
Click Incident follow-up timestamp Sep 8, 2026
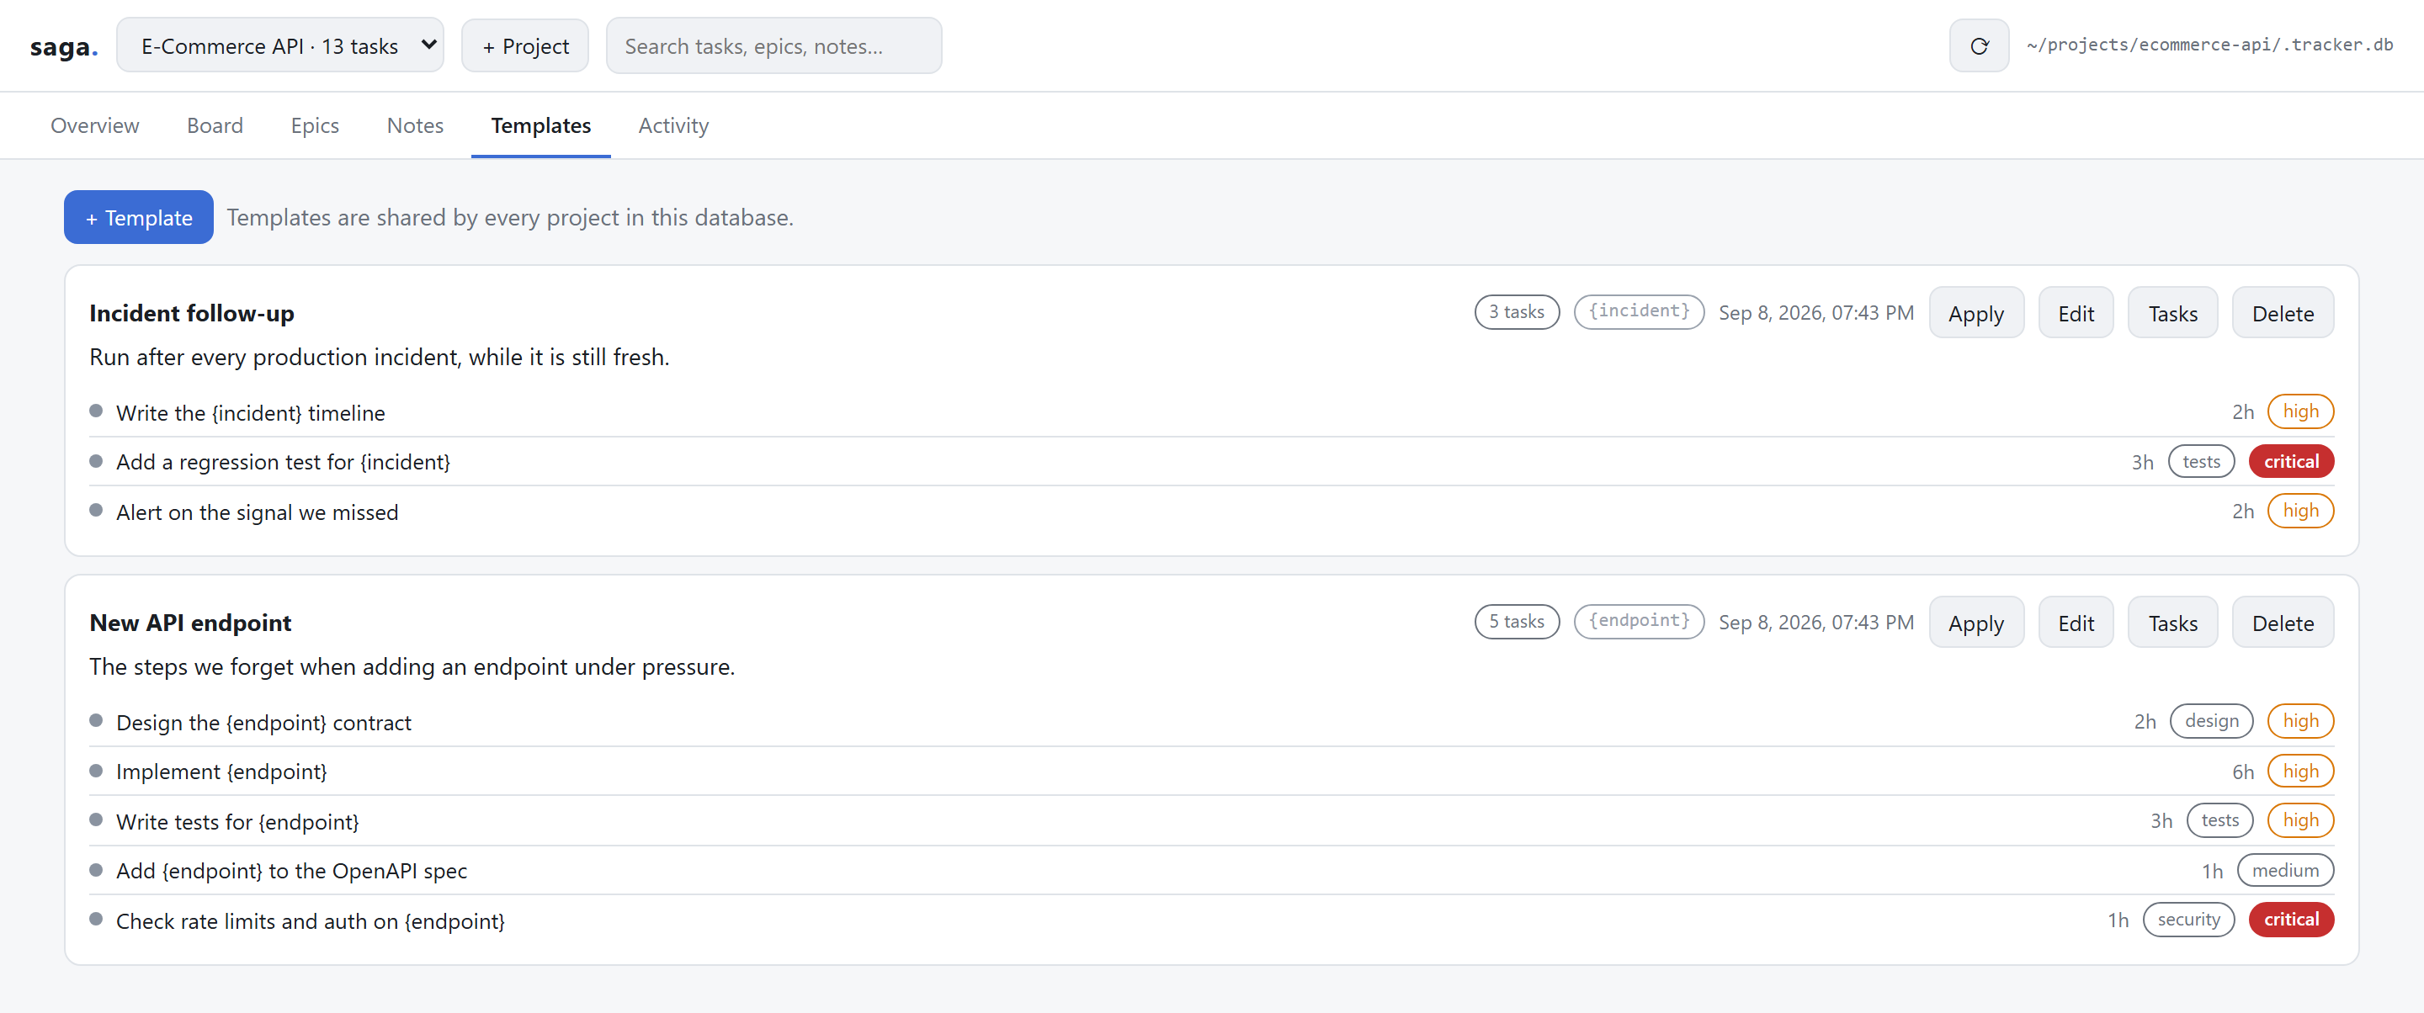point(1815,312)
